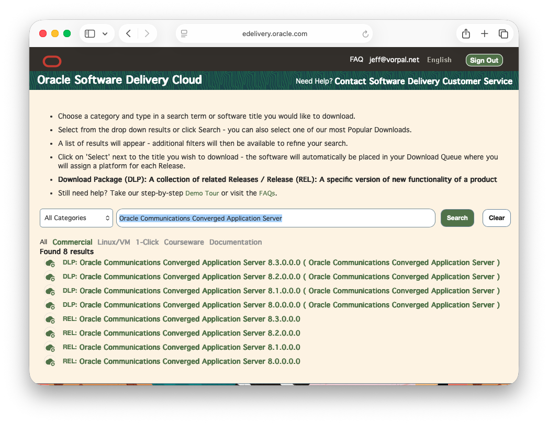
Task: Reload the page with refresh icon
Action: 365,34
